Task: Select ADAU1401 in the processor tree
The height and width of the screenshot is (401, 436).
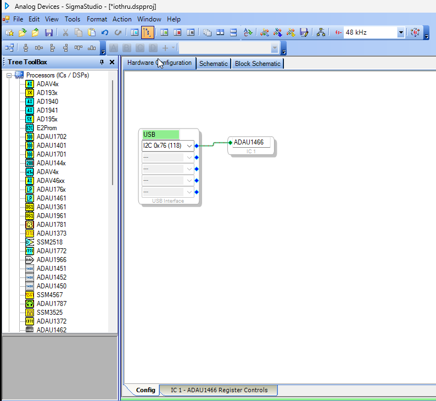Action: pos(52,146)
